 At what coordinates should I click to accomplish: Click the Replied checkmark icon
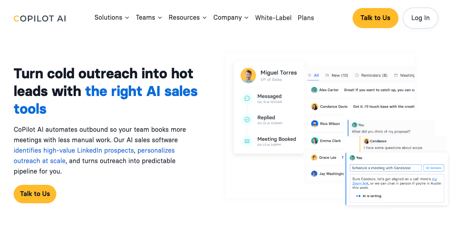[x=247, y=120]
